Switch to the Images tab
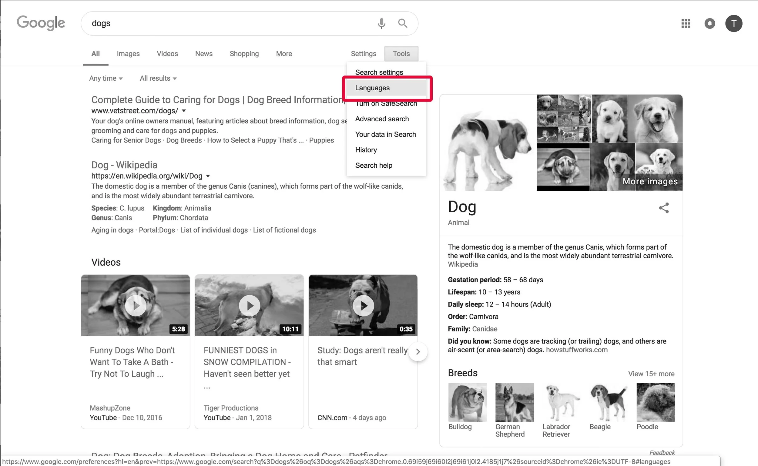 click(128, 53)
